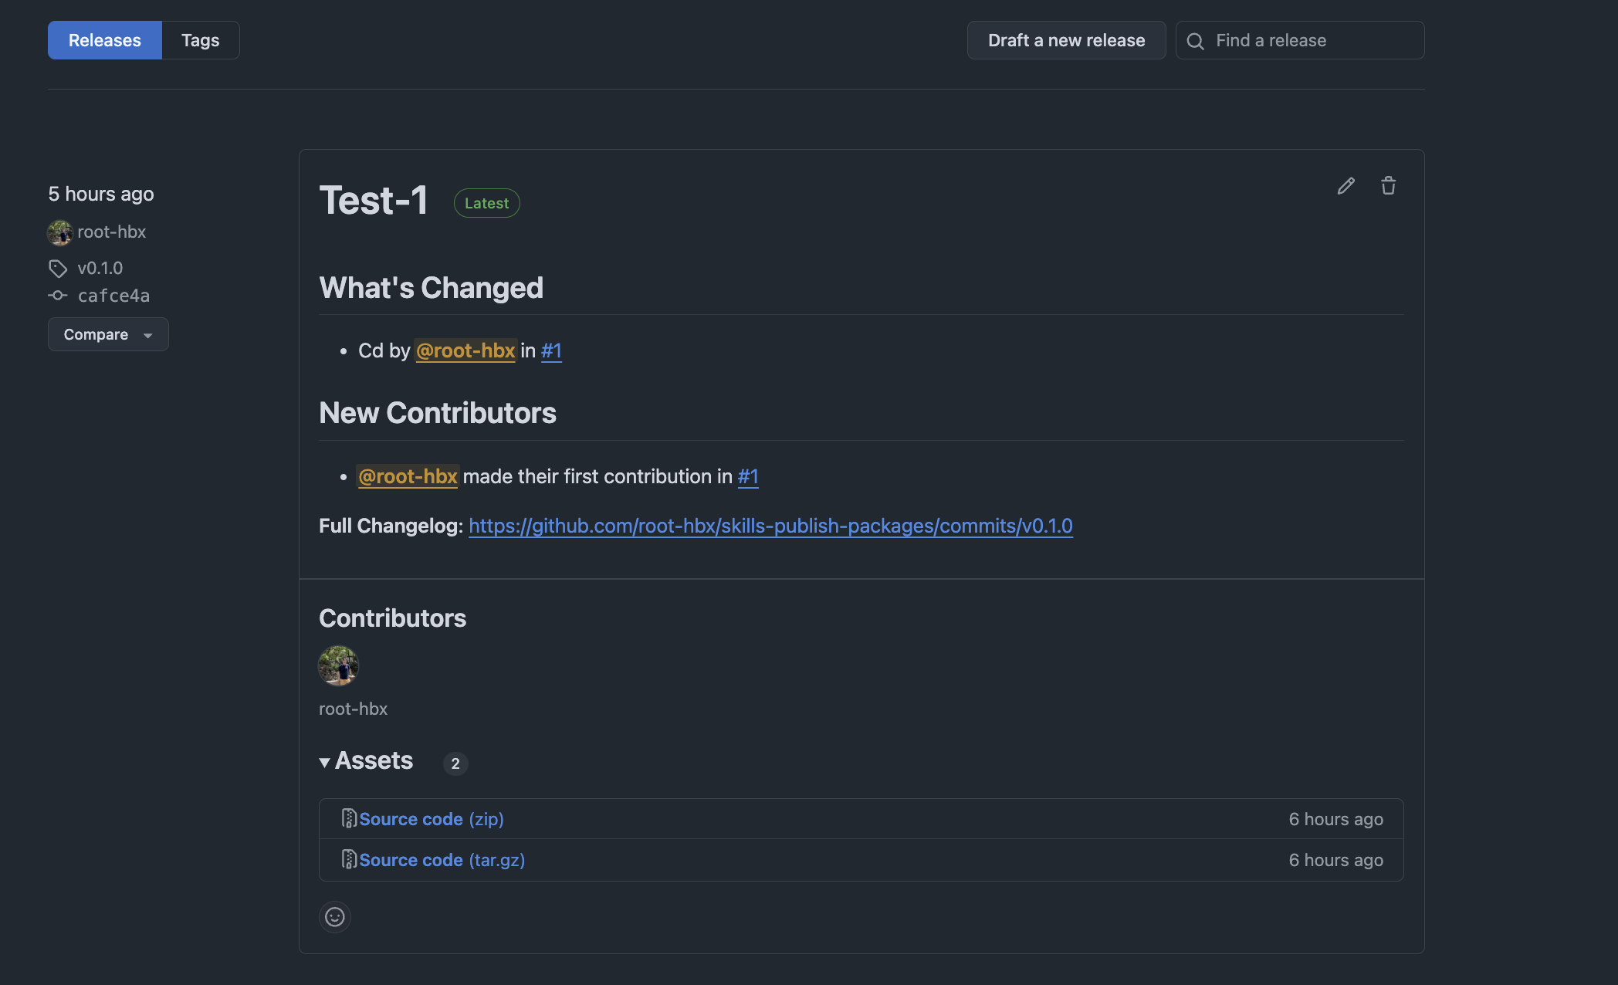Image resolution: width=1618 pixels, height=985 pixels.
Task: Open the Test-1 release title
Action: 374,201
